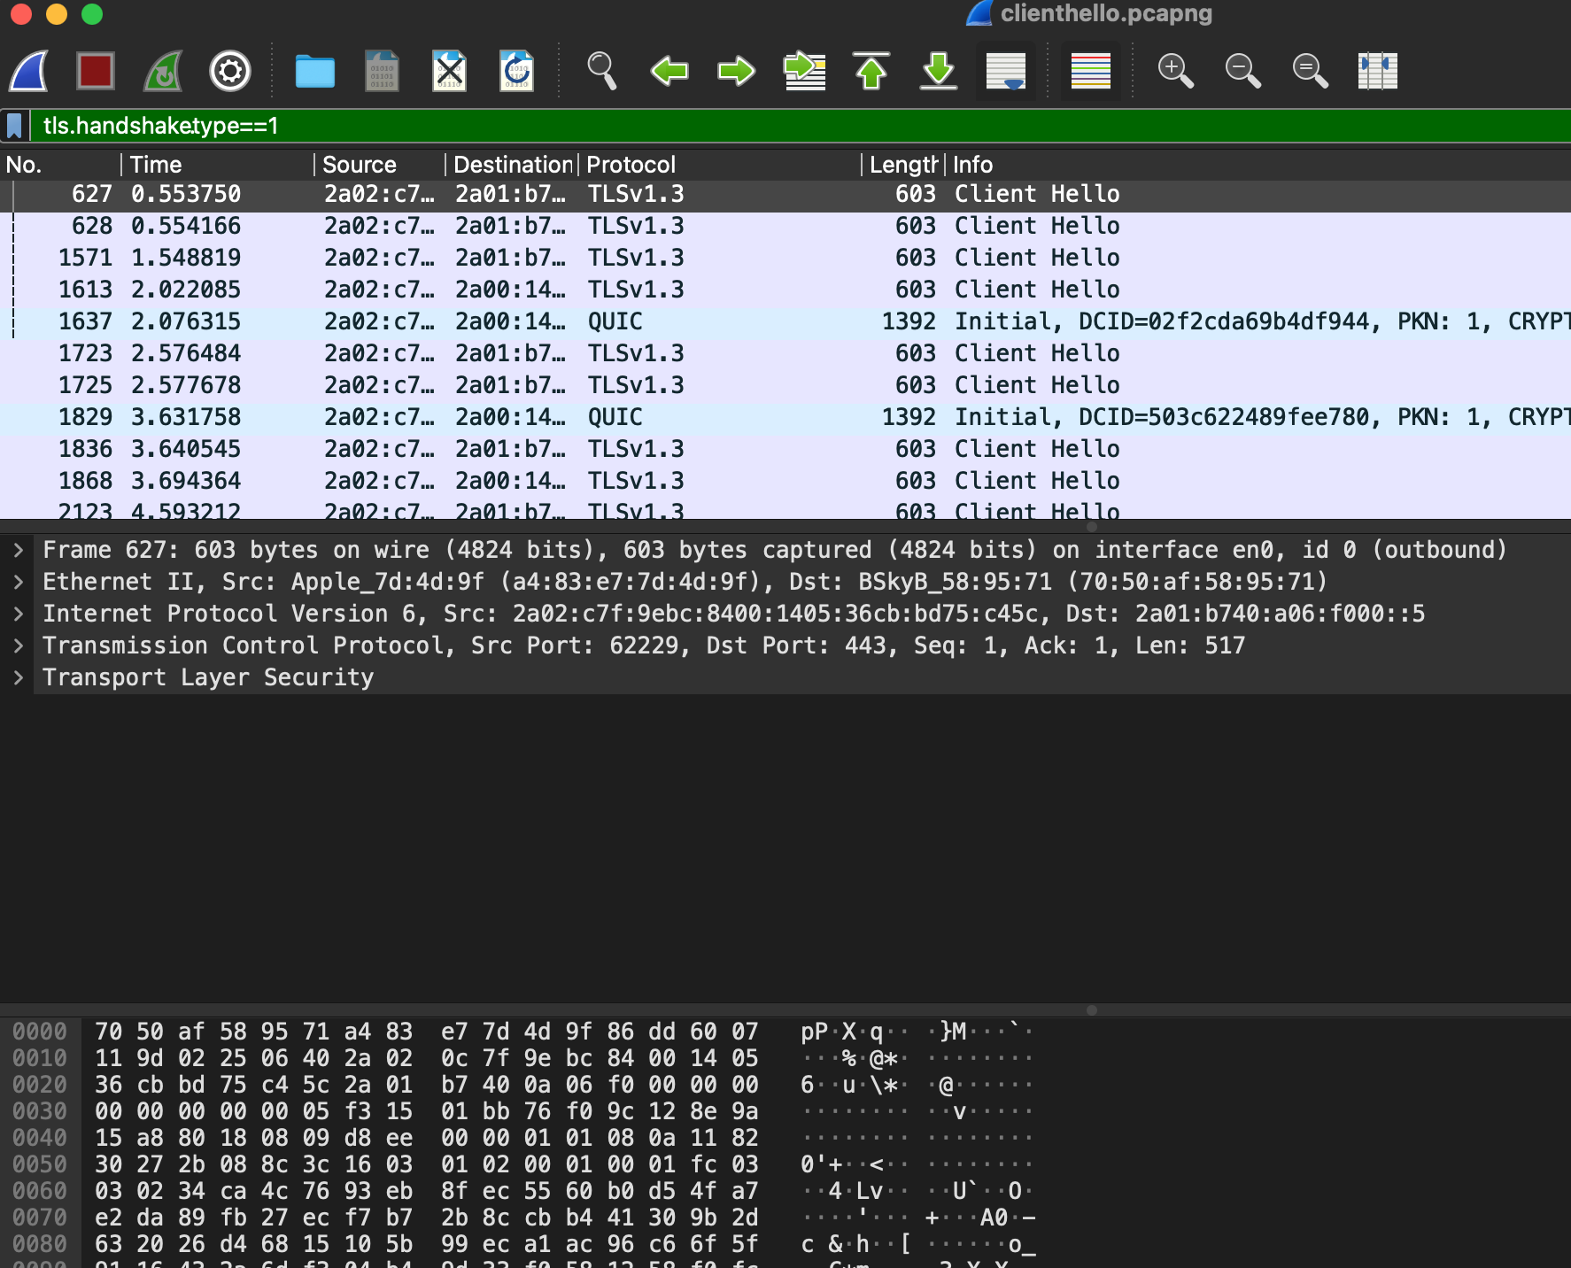Select packet 628 in the list
The width and height of the screenshot is (1571, 1268).
click(785, 226)
